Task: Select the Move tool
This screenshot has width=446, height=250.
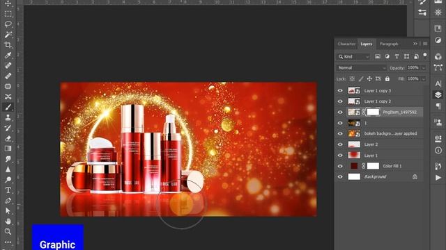Action: tap(8, 3)
